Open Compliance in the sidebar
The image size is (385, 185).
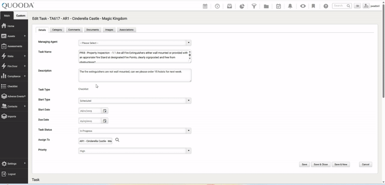point(14,76)
